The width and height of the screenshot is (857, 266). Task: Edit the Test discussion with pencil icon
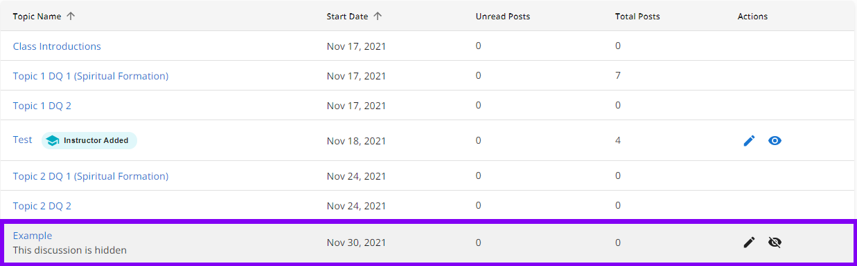[x=749, y=141]
